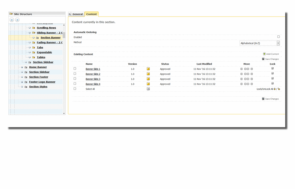Select Section Footer in the site tree
Screen dimensions: 295x189
coord(39,77)
